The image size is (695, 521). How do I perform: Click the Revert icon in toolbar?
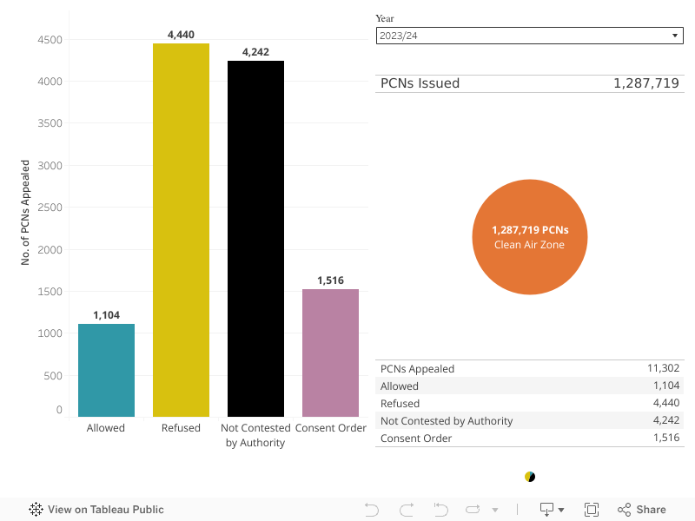(x=440, y=510)
